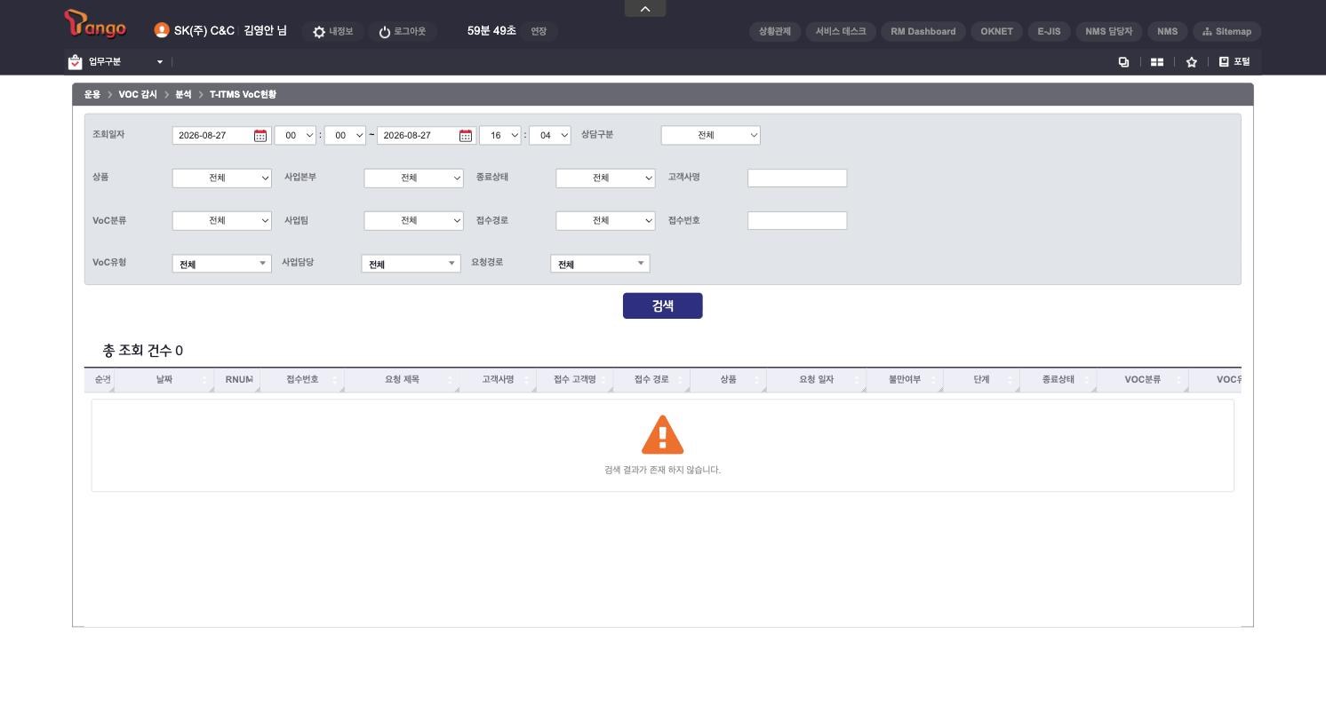Open 상담구분 dropdown
This screenshot has height=721, width=1326.
click(x=711, y=136)
